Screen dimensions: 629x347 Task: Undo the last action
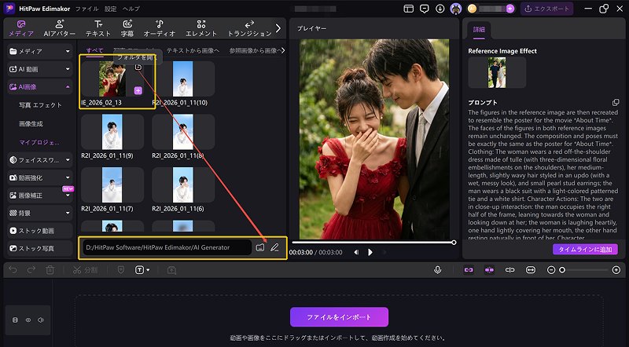[x=13, y=270]
